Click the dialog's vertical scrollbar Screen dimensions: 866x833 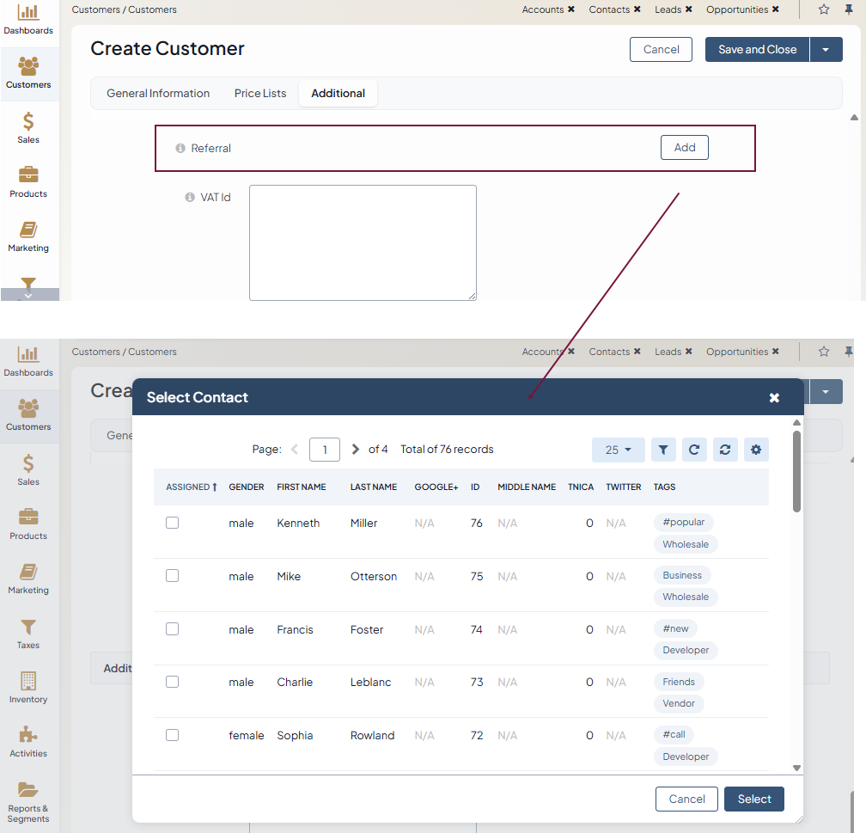(796, 471)
